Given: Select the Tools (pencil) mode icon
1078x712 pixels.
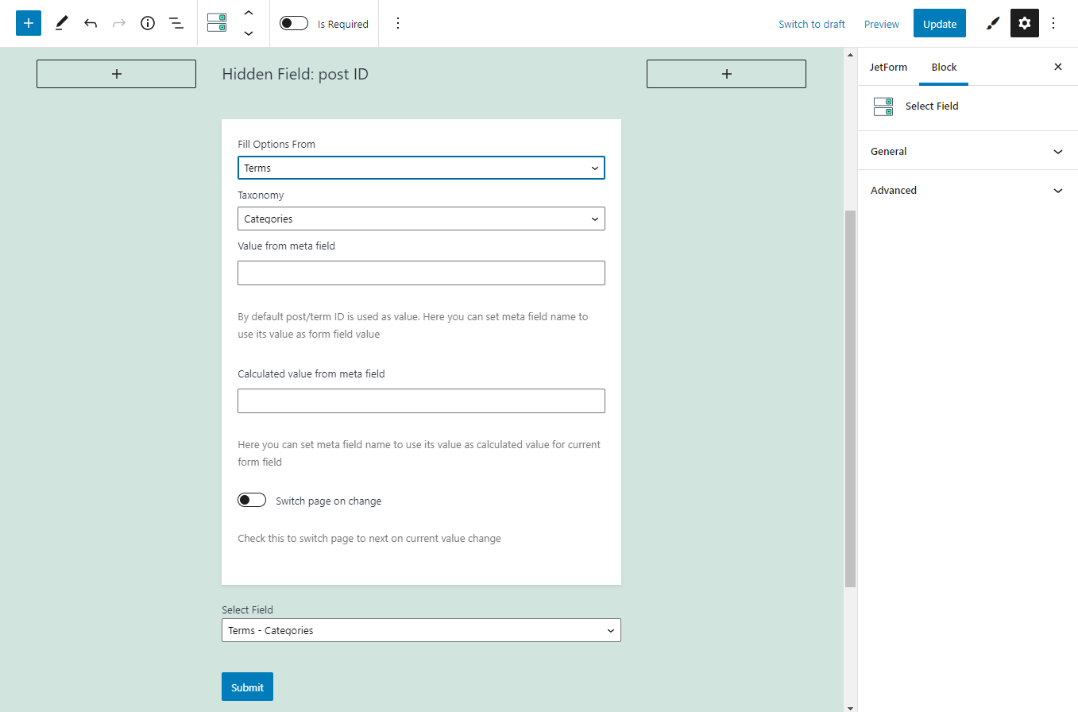Looking at the screenshot, I should (61, 22).
